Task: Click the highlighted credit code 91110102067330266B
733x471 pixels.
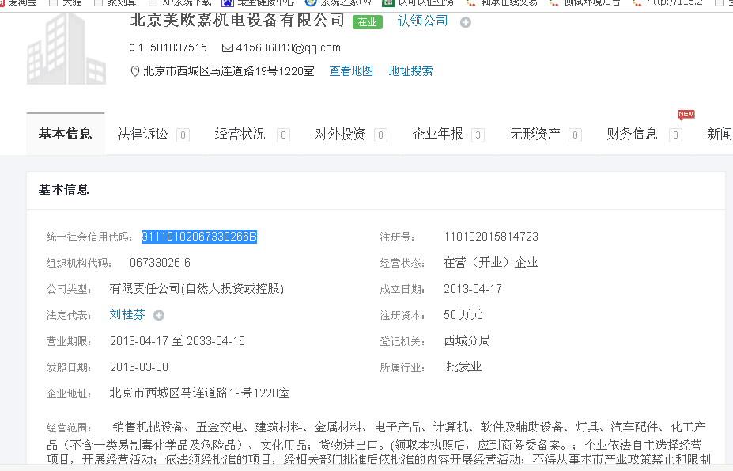Action: click(x=199, y=237)
